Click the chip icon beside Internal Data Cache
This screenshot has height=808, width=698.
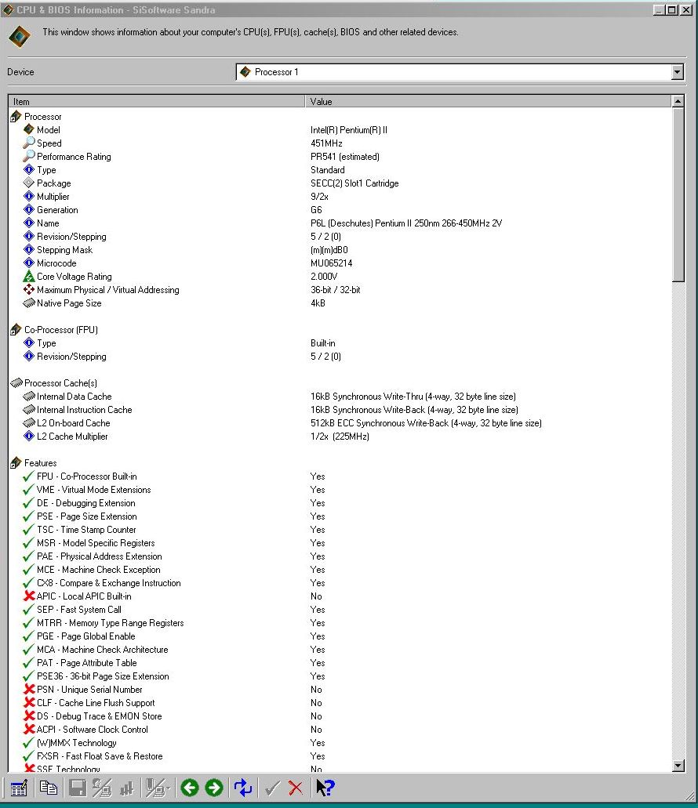pos(29,397)
